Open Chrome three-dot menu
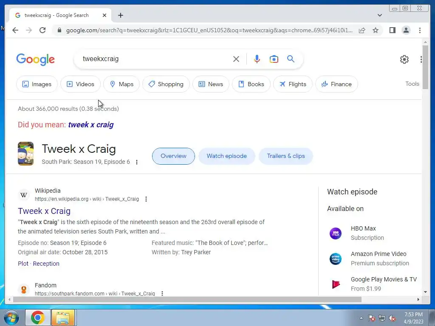Screen dimensions: 435x326 coord(420,30)
